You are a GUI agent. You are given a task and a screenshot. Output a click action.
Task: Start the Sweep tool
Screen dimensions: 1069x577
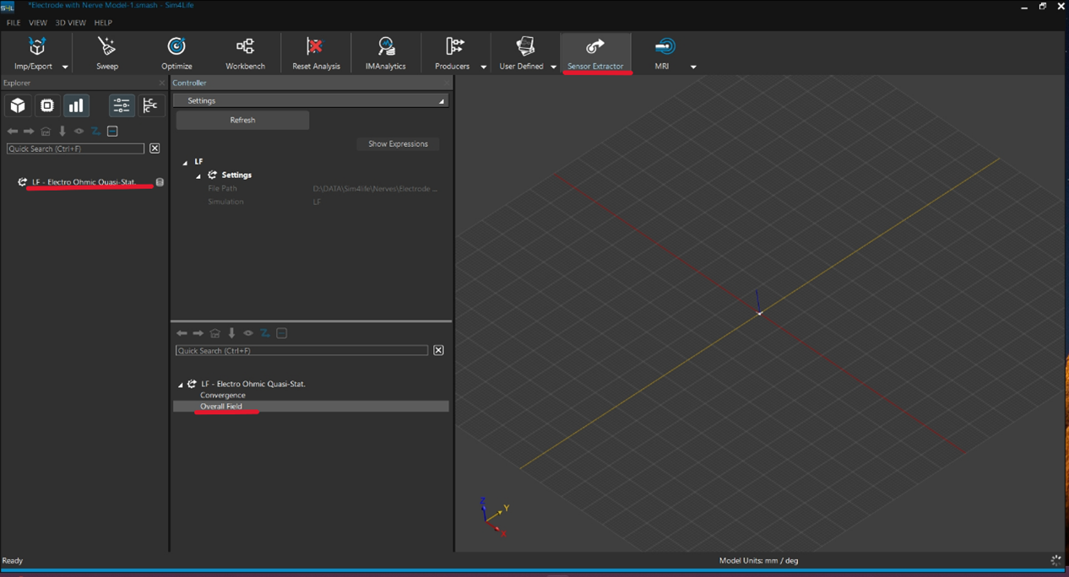(107, 53)
